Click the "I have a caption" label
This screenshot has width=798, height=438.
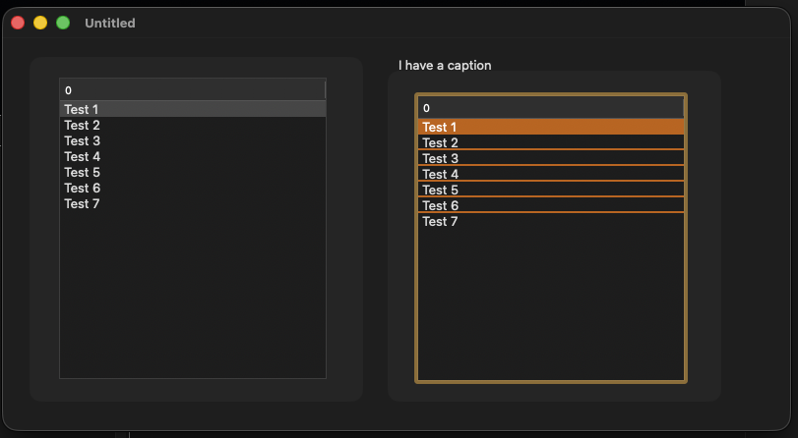pos(445,65)
